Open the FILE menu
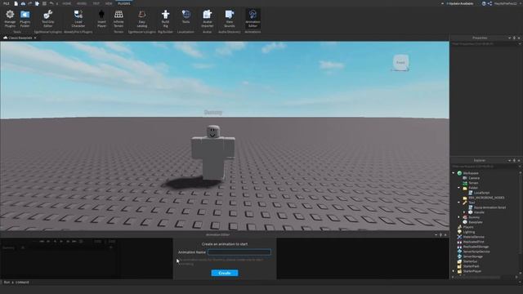This screenshot has height=294, width=523. point(7,3)
